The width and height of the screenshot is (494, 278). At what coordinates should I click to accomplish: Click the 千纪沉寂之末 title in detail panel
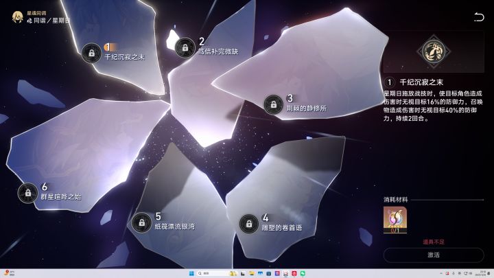(421, 82)
